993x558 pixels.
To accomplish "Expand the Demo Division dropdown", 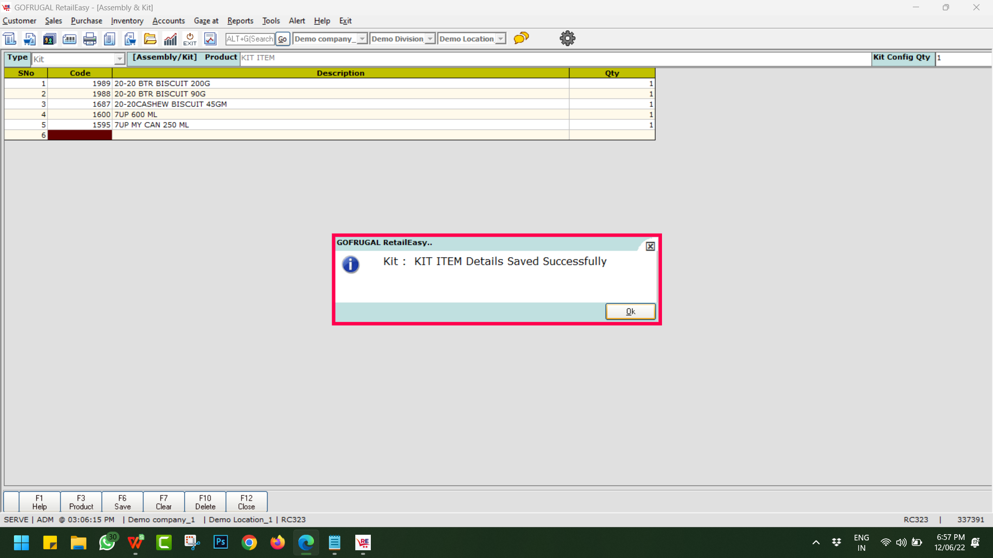I will [430, 39].
